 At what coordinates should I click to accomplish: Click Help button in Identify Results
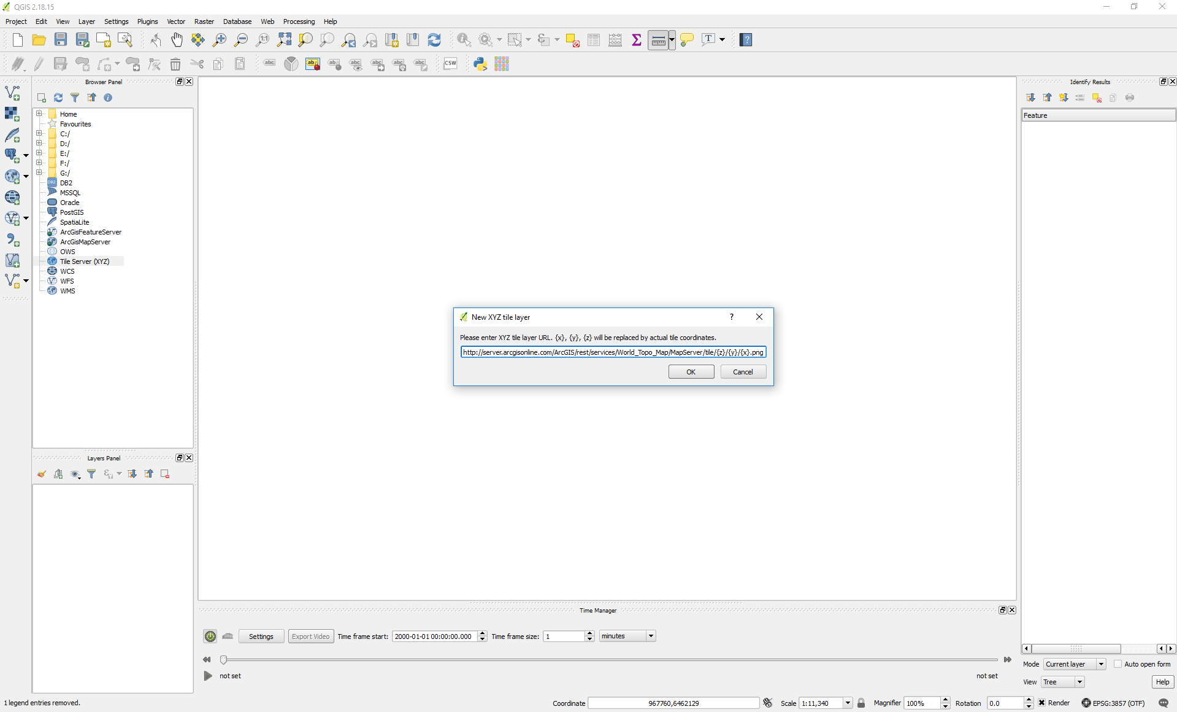click(1162, 682)
